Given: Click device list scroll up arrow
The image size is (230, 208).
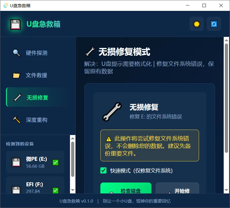Looking at the screenshot, I should [73, 138].
